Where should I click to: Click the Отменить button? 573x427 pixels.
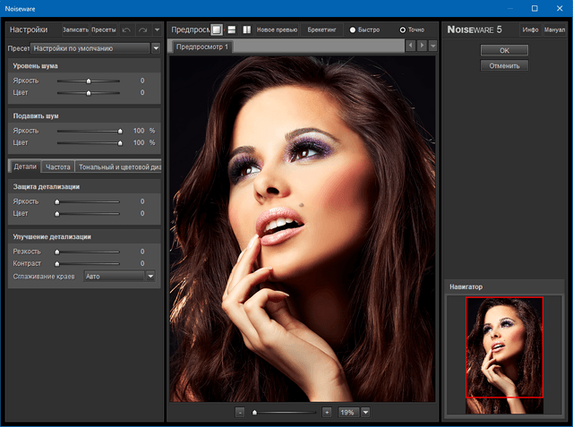coord(504,65)
